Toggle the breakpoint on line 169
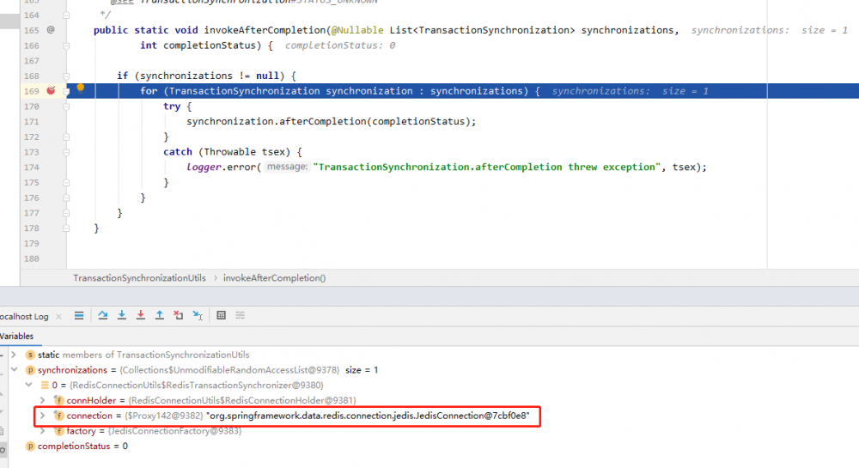Viewport: 859px width, 468px height. click(x=51, y=91)
